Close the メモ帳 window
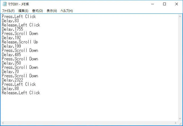 177,4
